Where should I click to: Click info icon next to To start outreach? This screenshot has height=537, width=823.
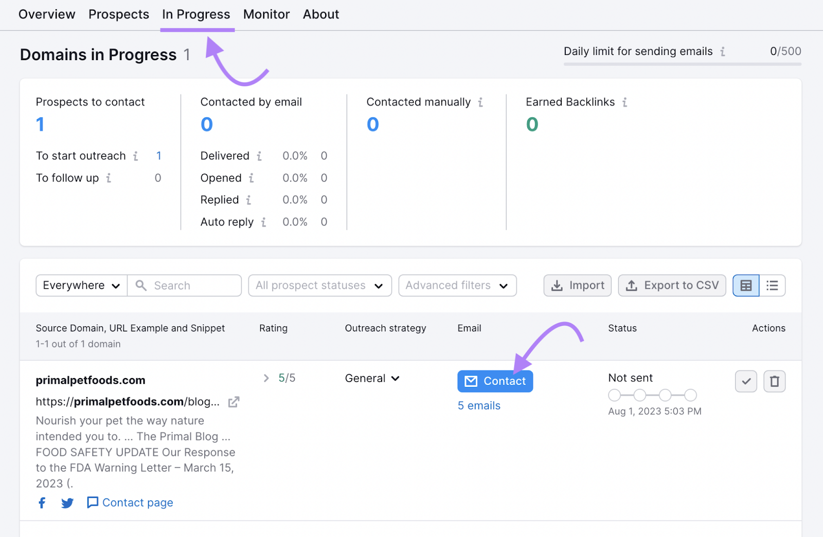point(137,156)
